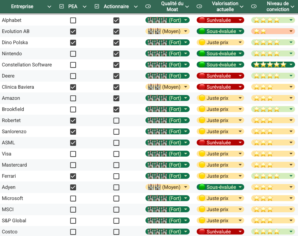This screenshot has height=236, width=298.
Task: Uncheck the PEA box for ASML
Action: click(73, 143)
